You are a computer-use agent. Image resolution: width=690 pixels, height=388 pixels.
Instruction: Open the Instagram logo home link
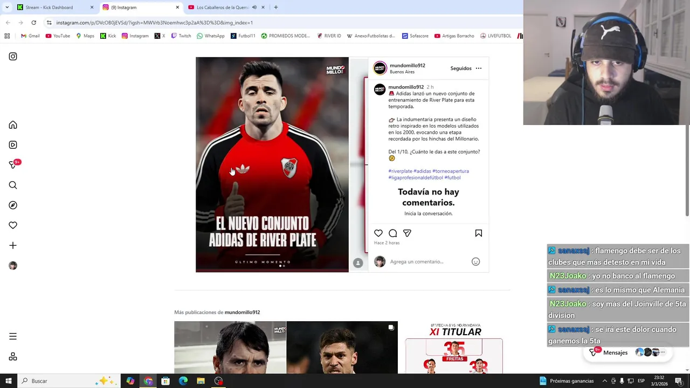pos(13,57)
